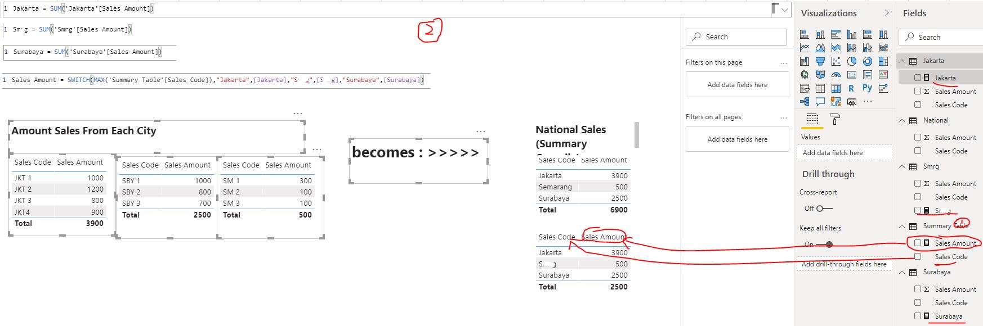Add an R script visual
Image resolution: width=983 pixels, height=326 pixels.
point(851,88)
